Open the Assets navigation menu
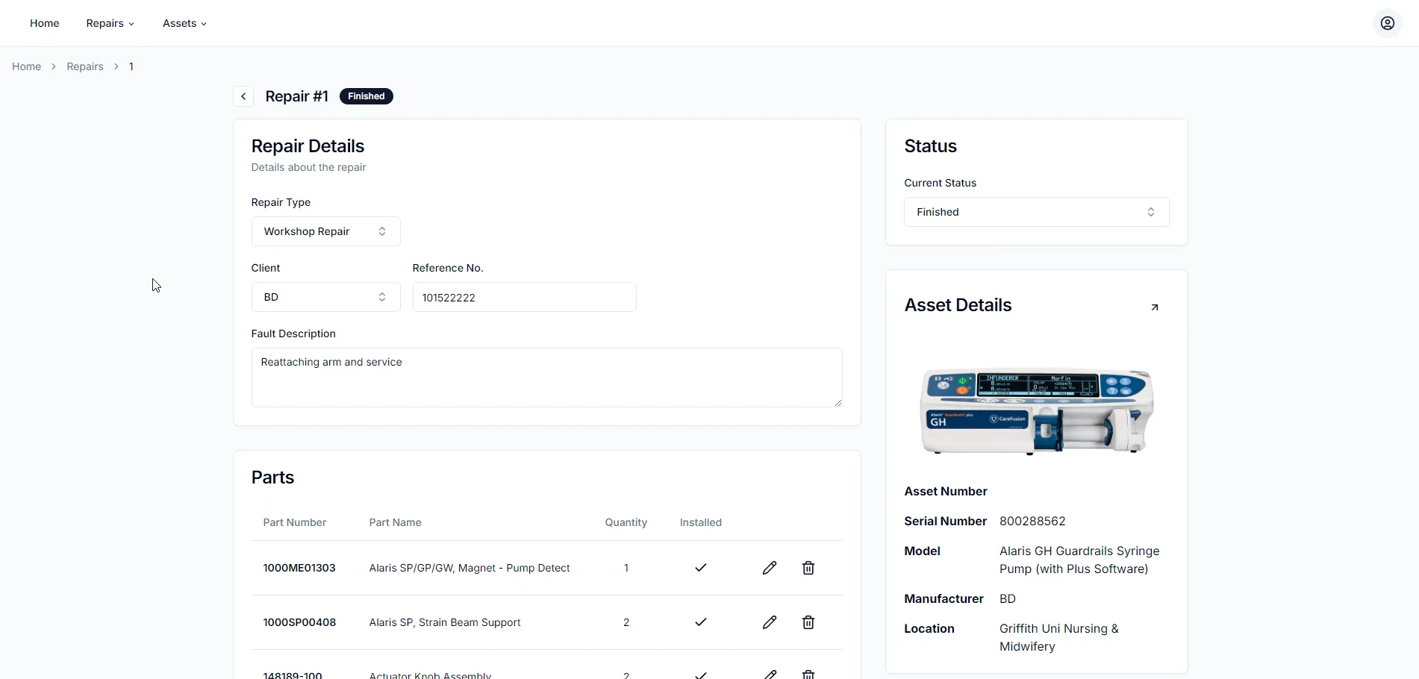Image resolution: width=1419 pixels, height=679 pixels. [x=184, y=23]
